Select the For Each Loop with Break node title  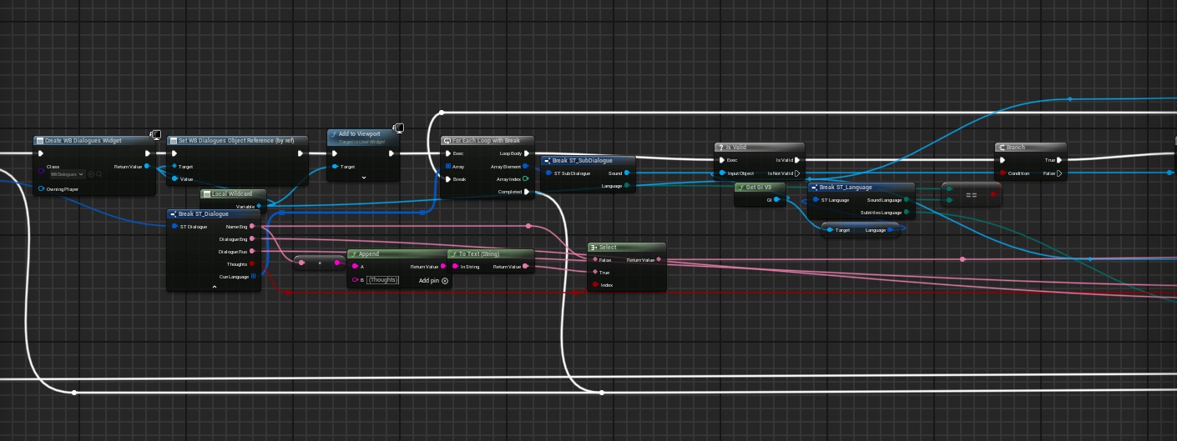click(x=486, y=140)
